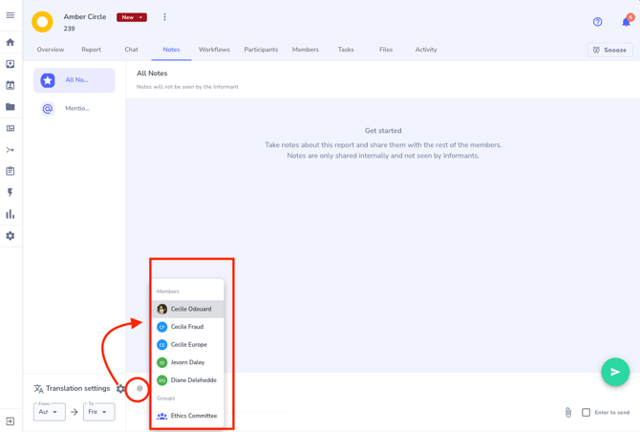Click the notifications bell icon
The width and height of the screenshot is (640, 432).
626,22
